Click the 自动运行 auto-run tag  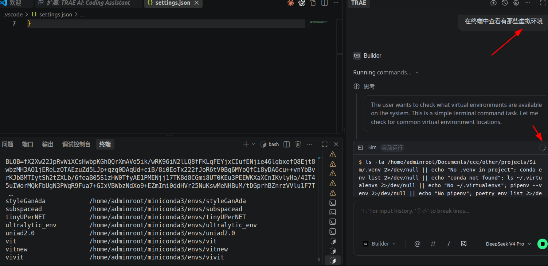(392, 148)
